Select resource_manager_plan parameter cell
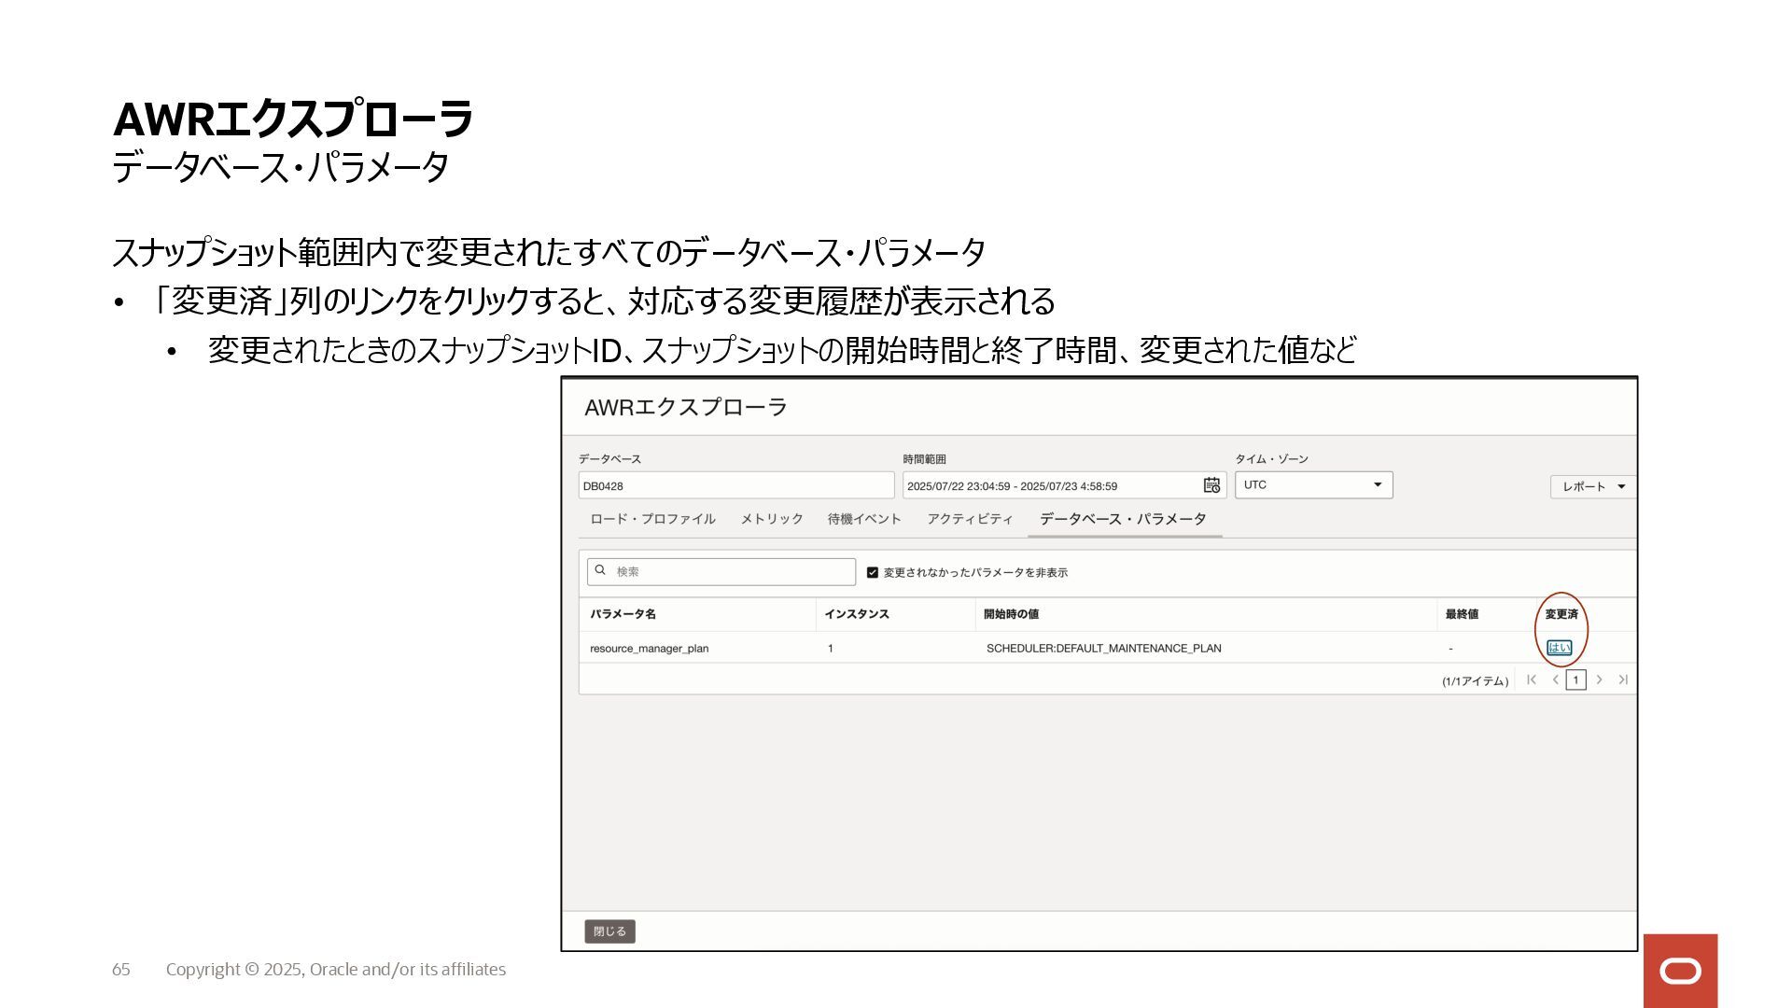The height and width of the screenshot is (1008, 1792). tap(649, 649)
